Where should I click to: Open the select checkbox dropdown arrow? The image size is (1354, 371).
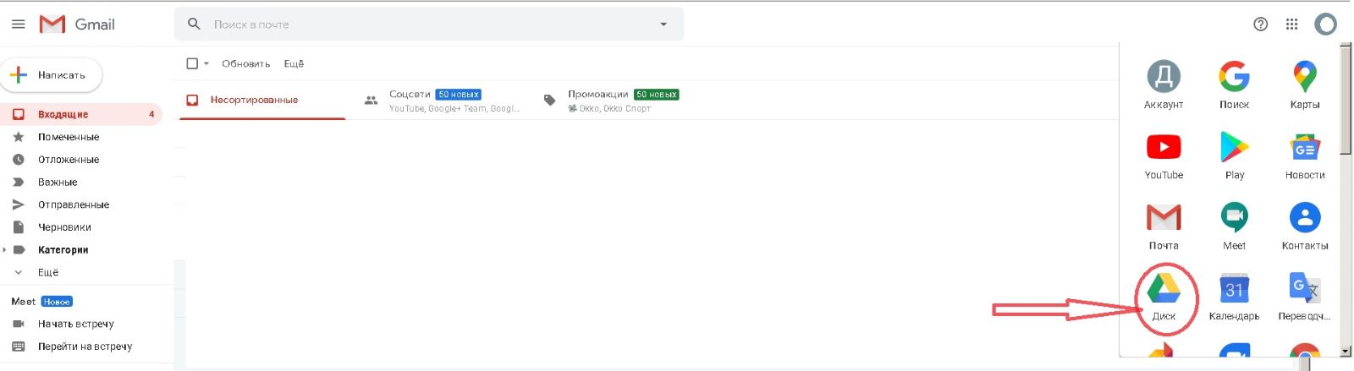pyautogui.click(x=206, y=63)
